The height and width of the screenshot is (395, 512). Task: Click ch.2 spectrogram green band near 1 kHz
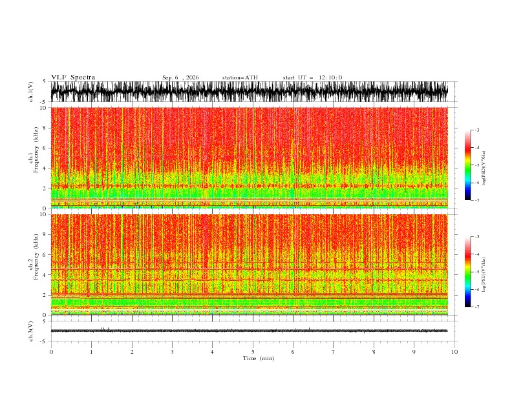pyautogui.click(x=250, y=303)
